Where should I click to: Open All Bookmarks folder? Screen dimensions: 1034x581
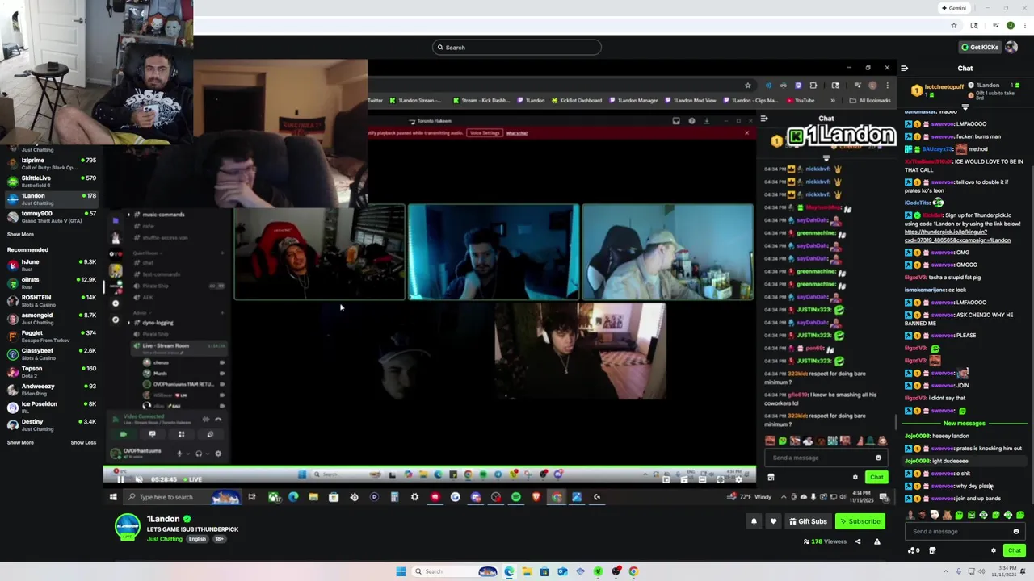pyautogui.click(x=870, y=101)
